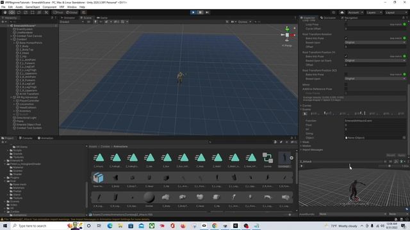Screen dimensions: 410x230
Task: Open the Component menu
Action: (49, 7)
